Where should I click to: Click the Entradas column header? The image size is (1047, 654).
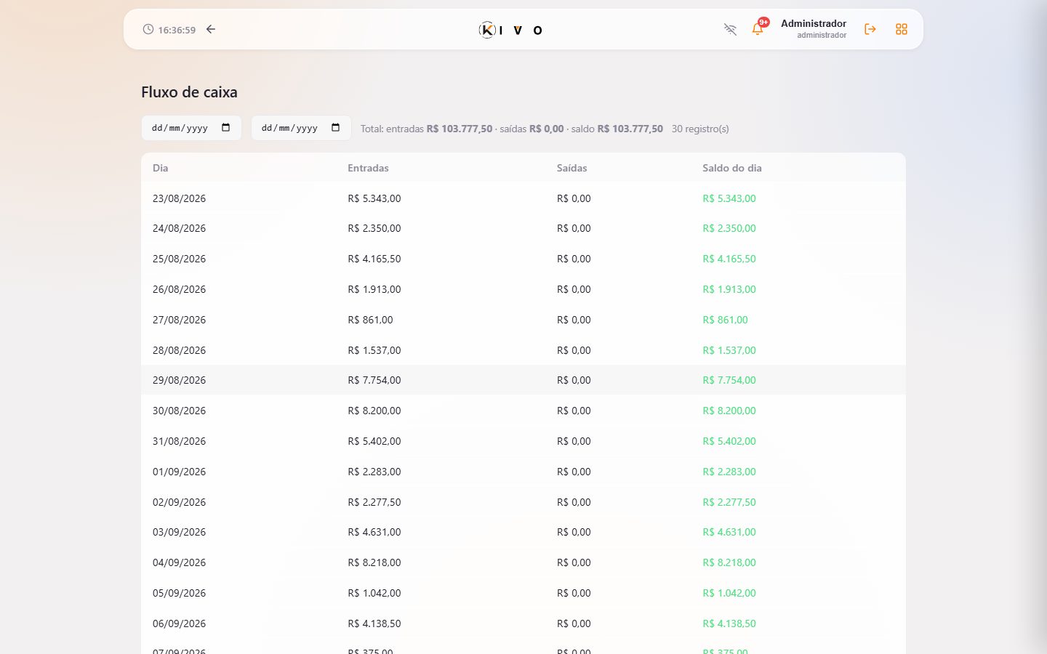[x=368, y=168]
